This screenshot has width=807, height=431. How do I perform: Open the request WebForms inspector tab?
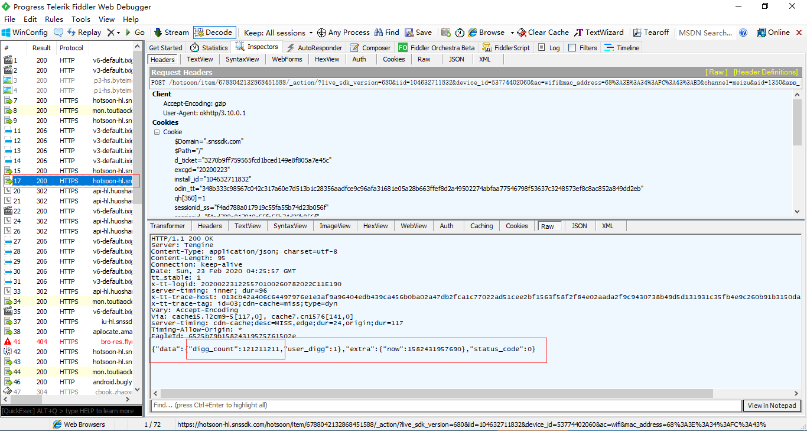[287, 59]
